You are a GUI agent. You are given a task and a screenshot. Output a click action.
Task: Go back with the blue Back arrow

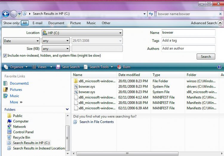pyautogui.click(x=6, y=14)
